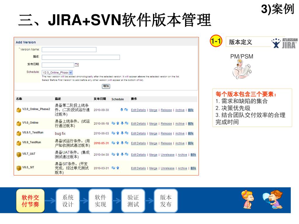Move V1.0_Online down one position
This screenshot has width=299, height=224.
coord(122,123)
